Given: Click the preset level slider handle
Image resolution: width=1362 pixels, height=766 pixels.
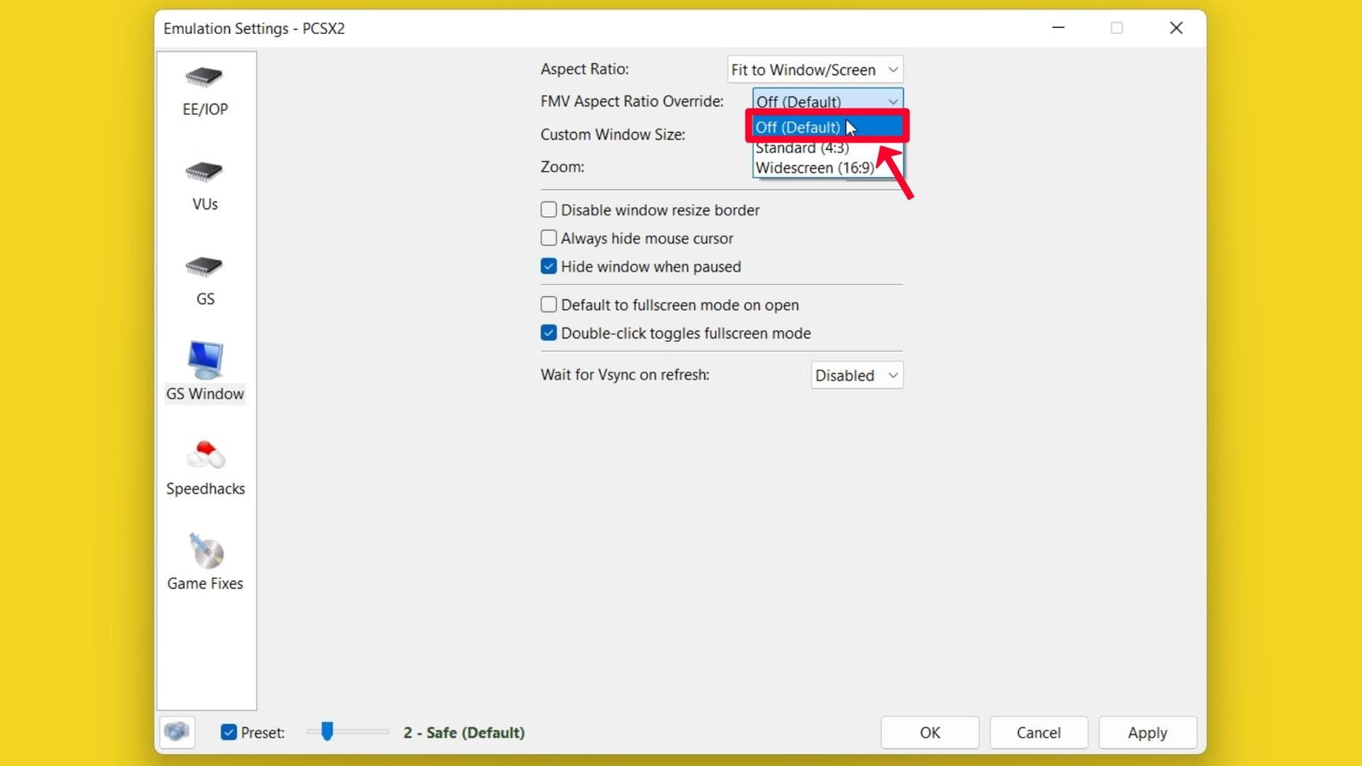Looking at the screenshot, I should click(x=327, y=731).
